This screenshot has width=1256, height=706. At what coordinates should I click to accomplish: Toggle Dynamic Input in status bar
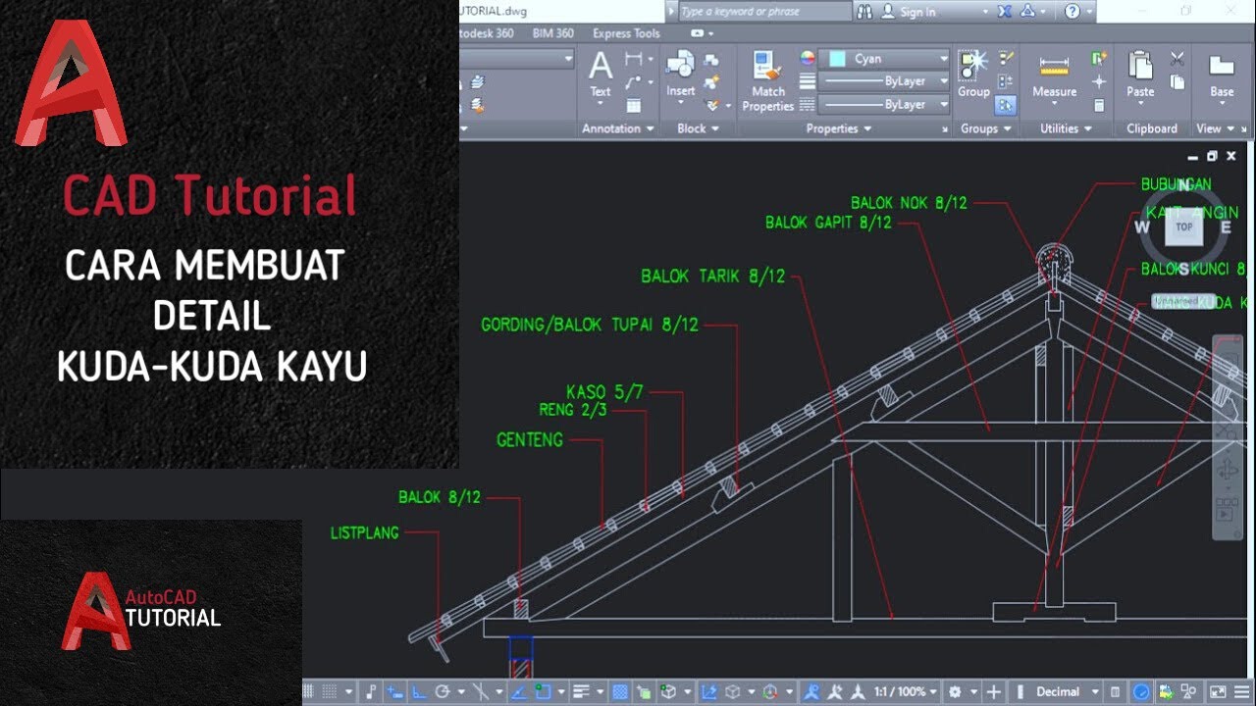[x=395, y=692]
